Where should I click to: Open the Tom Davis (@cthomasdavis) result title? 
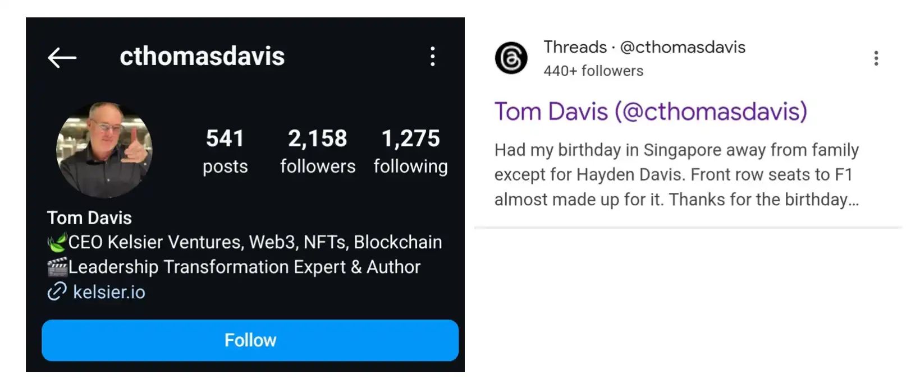(x=651, y=112)
